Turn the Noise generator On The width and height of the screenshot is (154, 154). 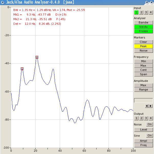click(149, 124)
